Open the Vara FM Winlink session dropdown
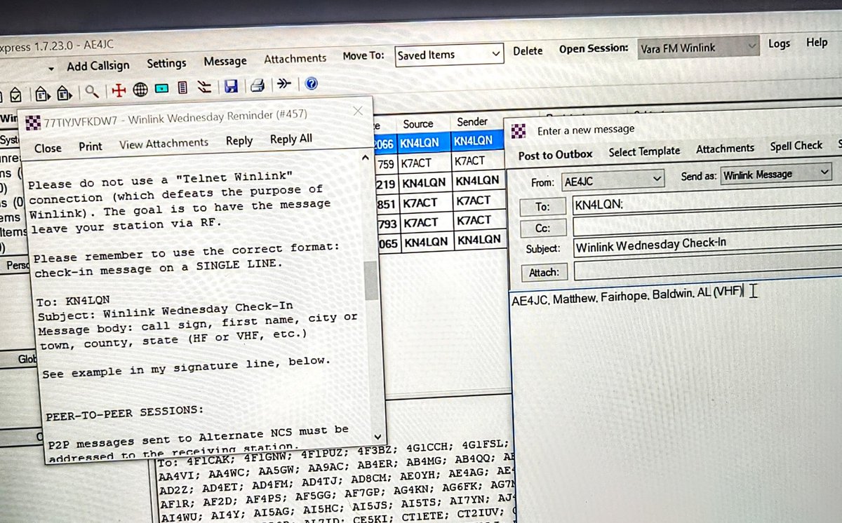 pos(699,48)
